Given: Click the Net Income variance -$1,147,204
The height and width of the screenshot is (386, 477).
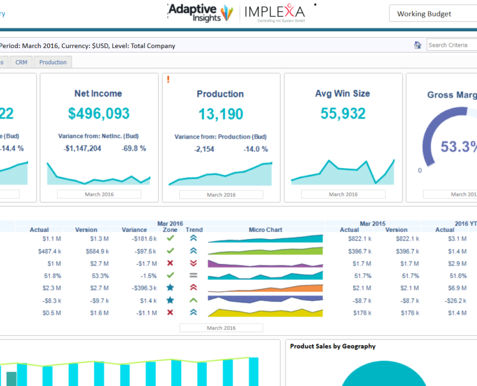Looking at the screenshot, I should click(x=82, y=148).
